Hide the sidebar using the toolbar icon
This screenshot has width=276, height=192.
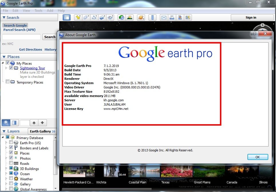pos(67,17)
